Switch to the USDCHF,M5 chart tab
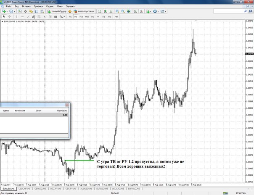The height and width of the screenshot is (195, 254). point(24,189)
